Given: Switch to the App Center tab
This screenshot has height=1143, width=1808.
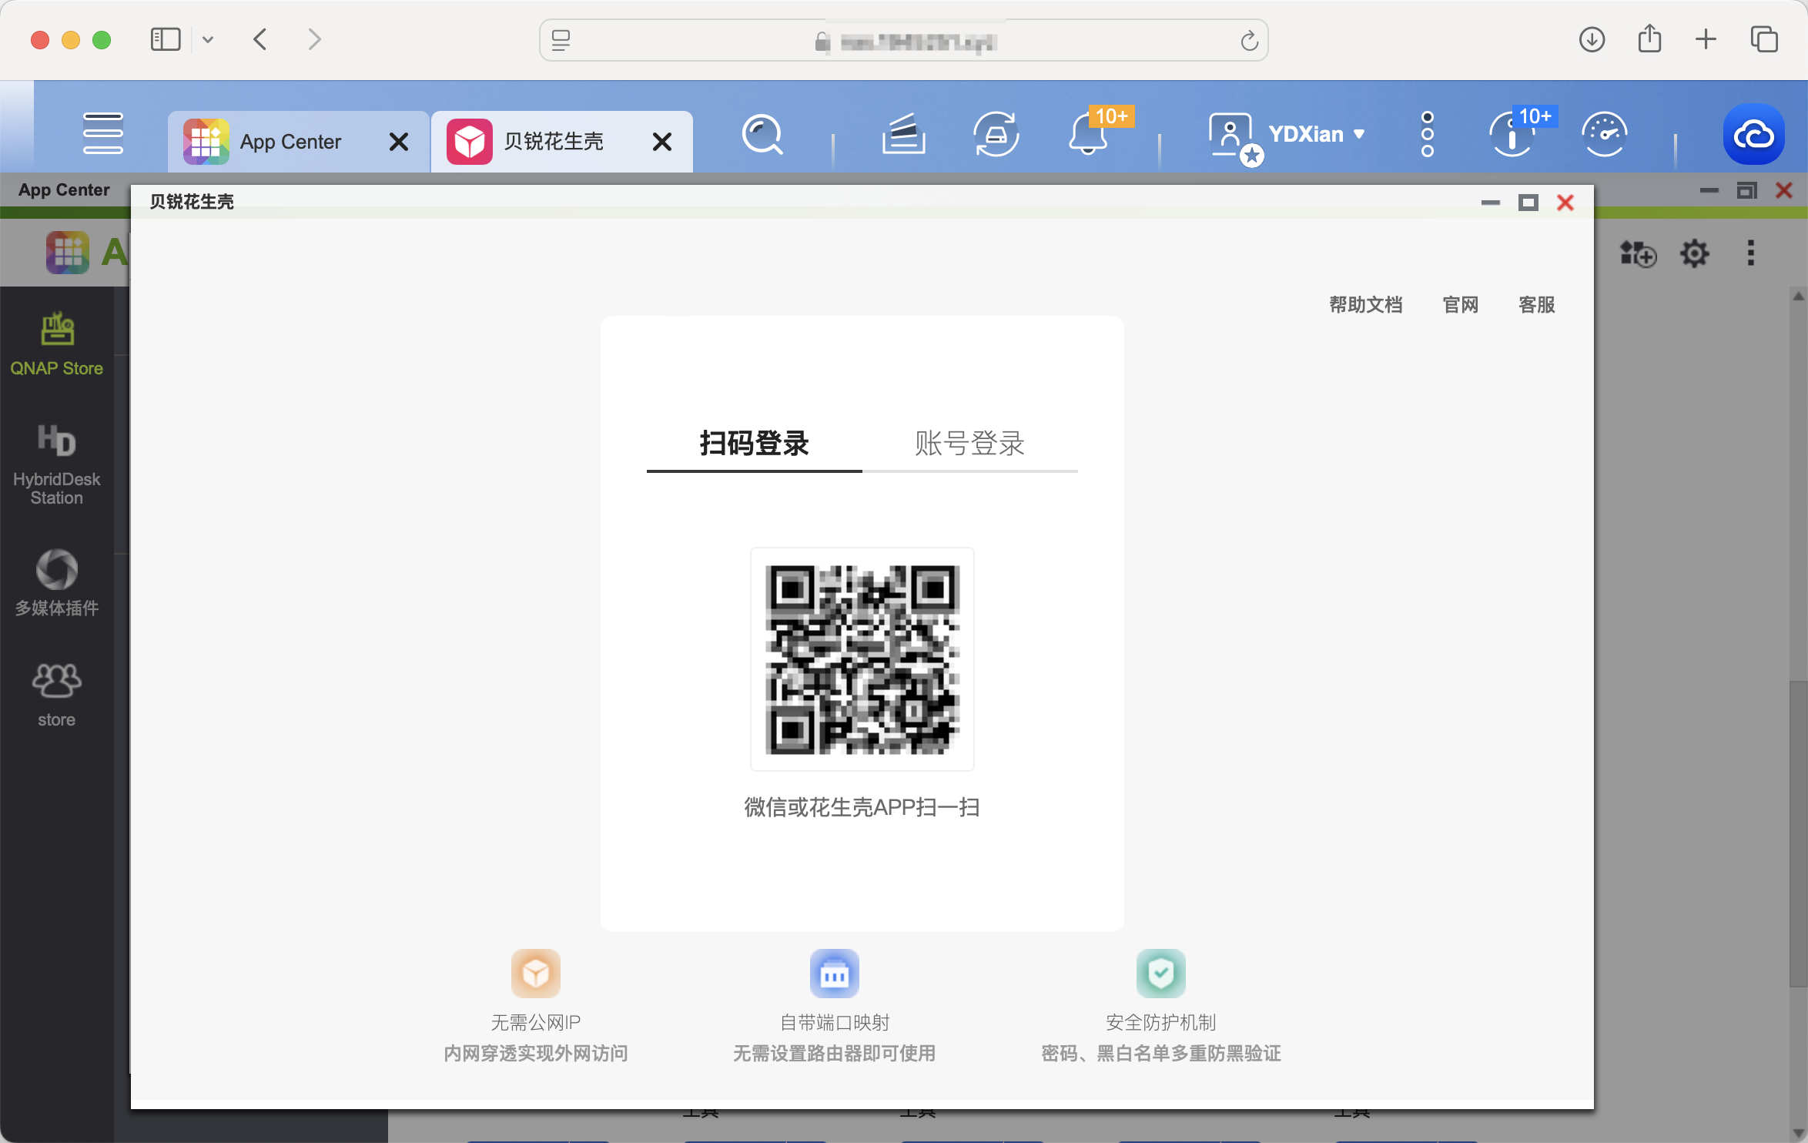Looking at the screenshot, I should tap(298, 142).
